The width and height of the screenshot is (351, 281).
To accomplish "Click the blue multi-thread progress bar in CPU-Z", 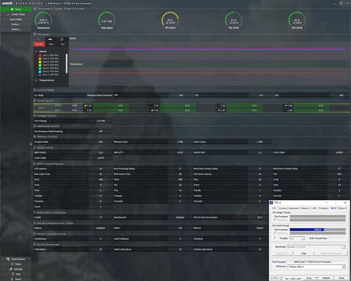I will click(x=307, y=230).
